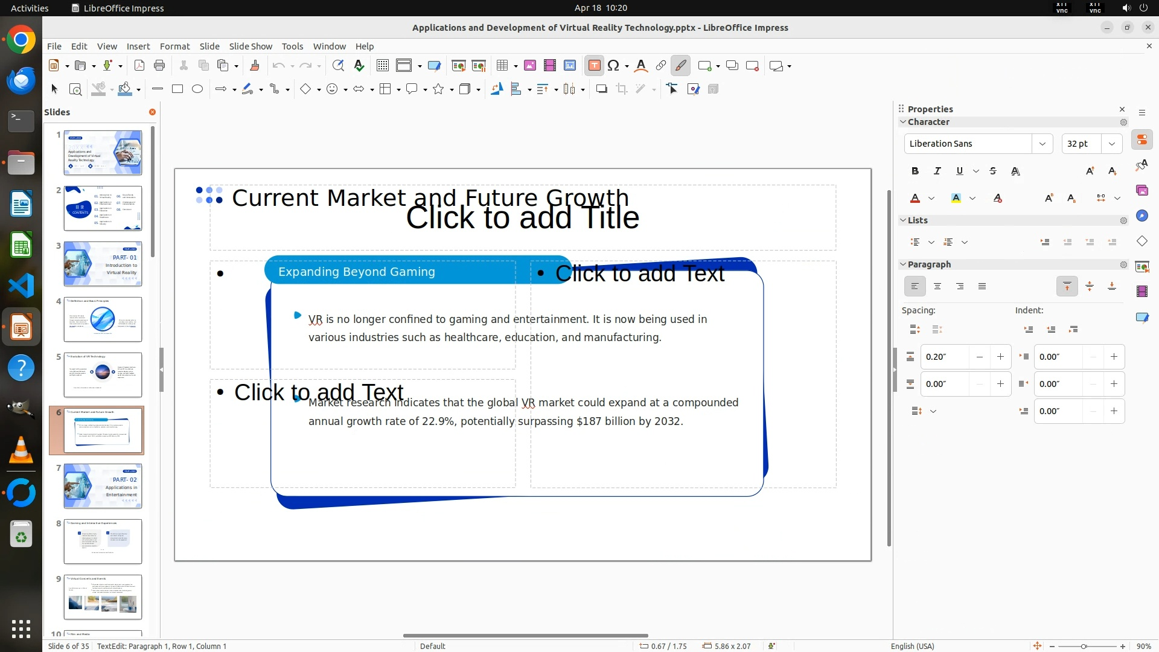Toggle Bold in Character panel
The width and height of the screenshot is (1159, 652).
(915, 171)
